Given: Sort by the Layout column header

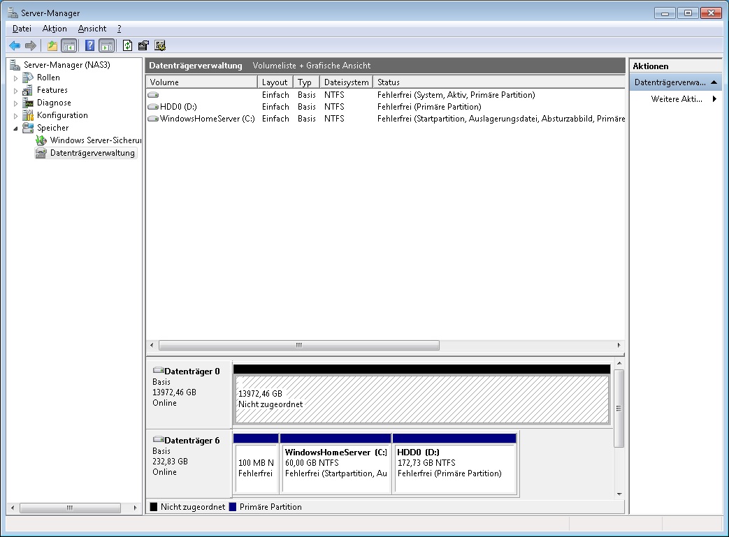Looking at the screenshot, I should (275, 82).
